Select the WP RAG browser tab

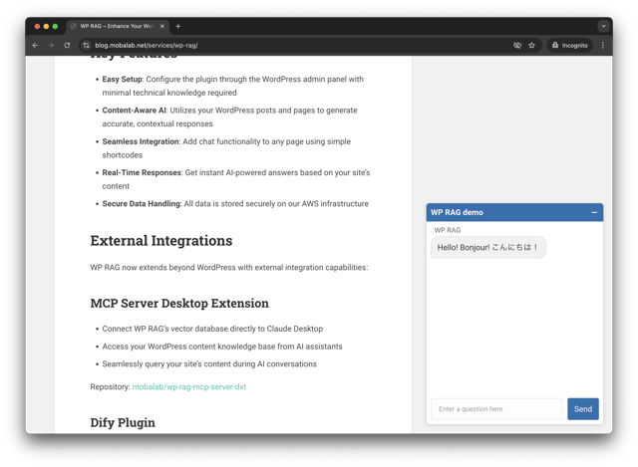(x=118, y=26)
